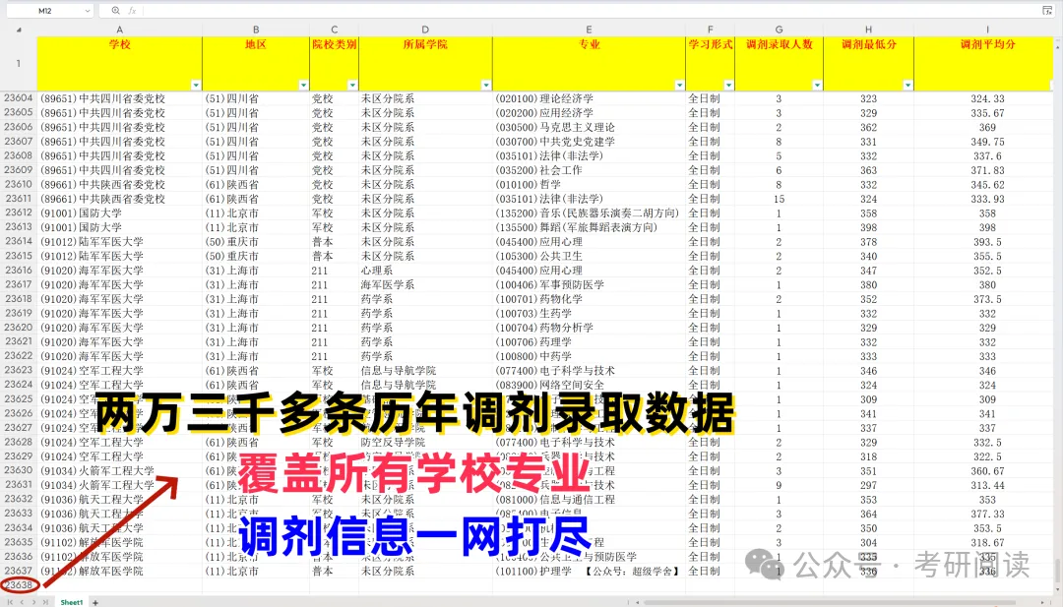Click cell (035200)社会工作

pos(590,170)
